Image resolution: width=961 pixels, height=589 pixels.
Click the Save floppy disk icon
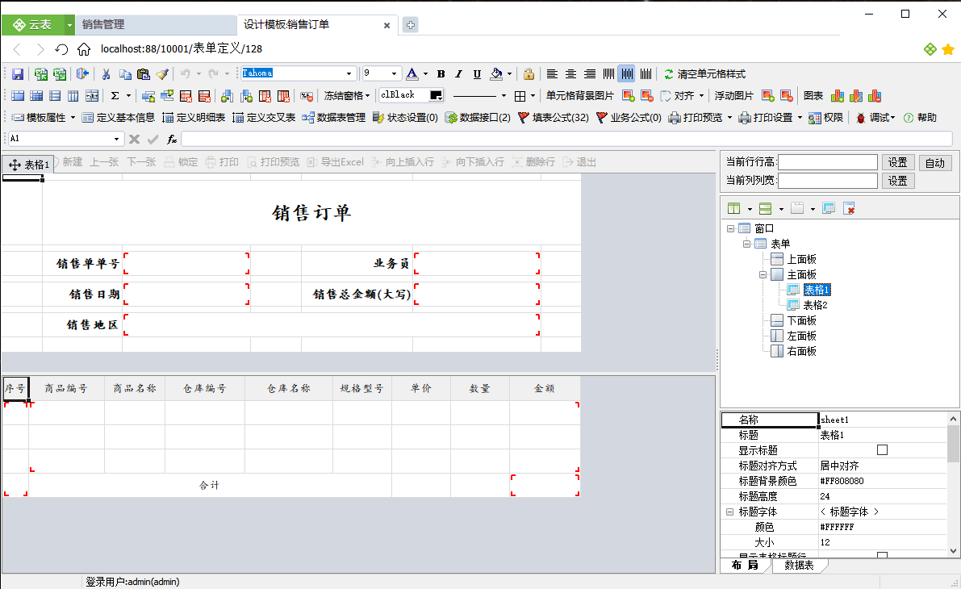tap(18, 74)
